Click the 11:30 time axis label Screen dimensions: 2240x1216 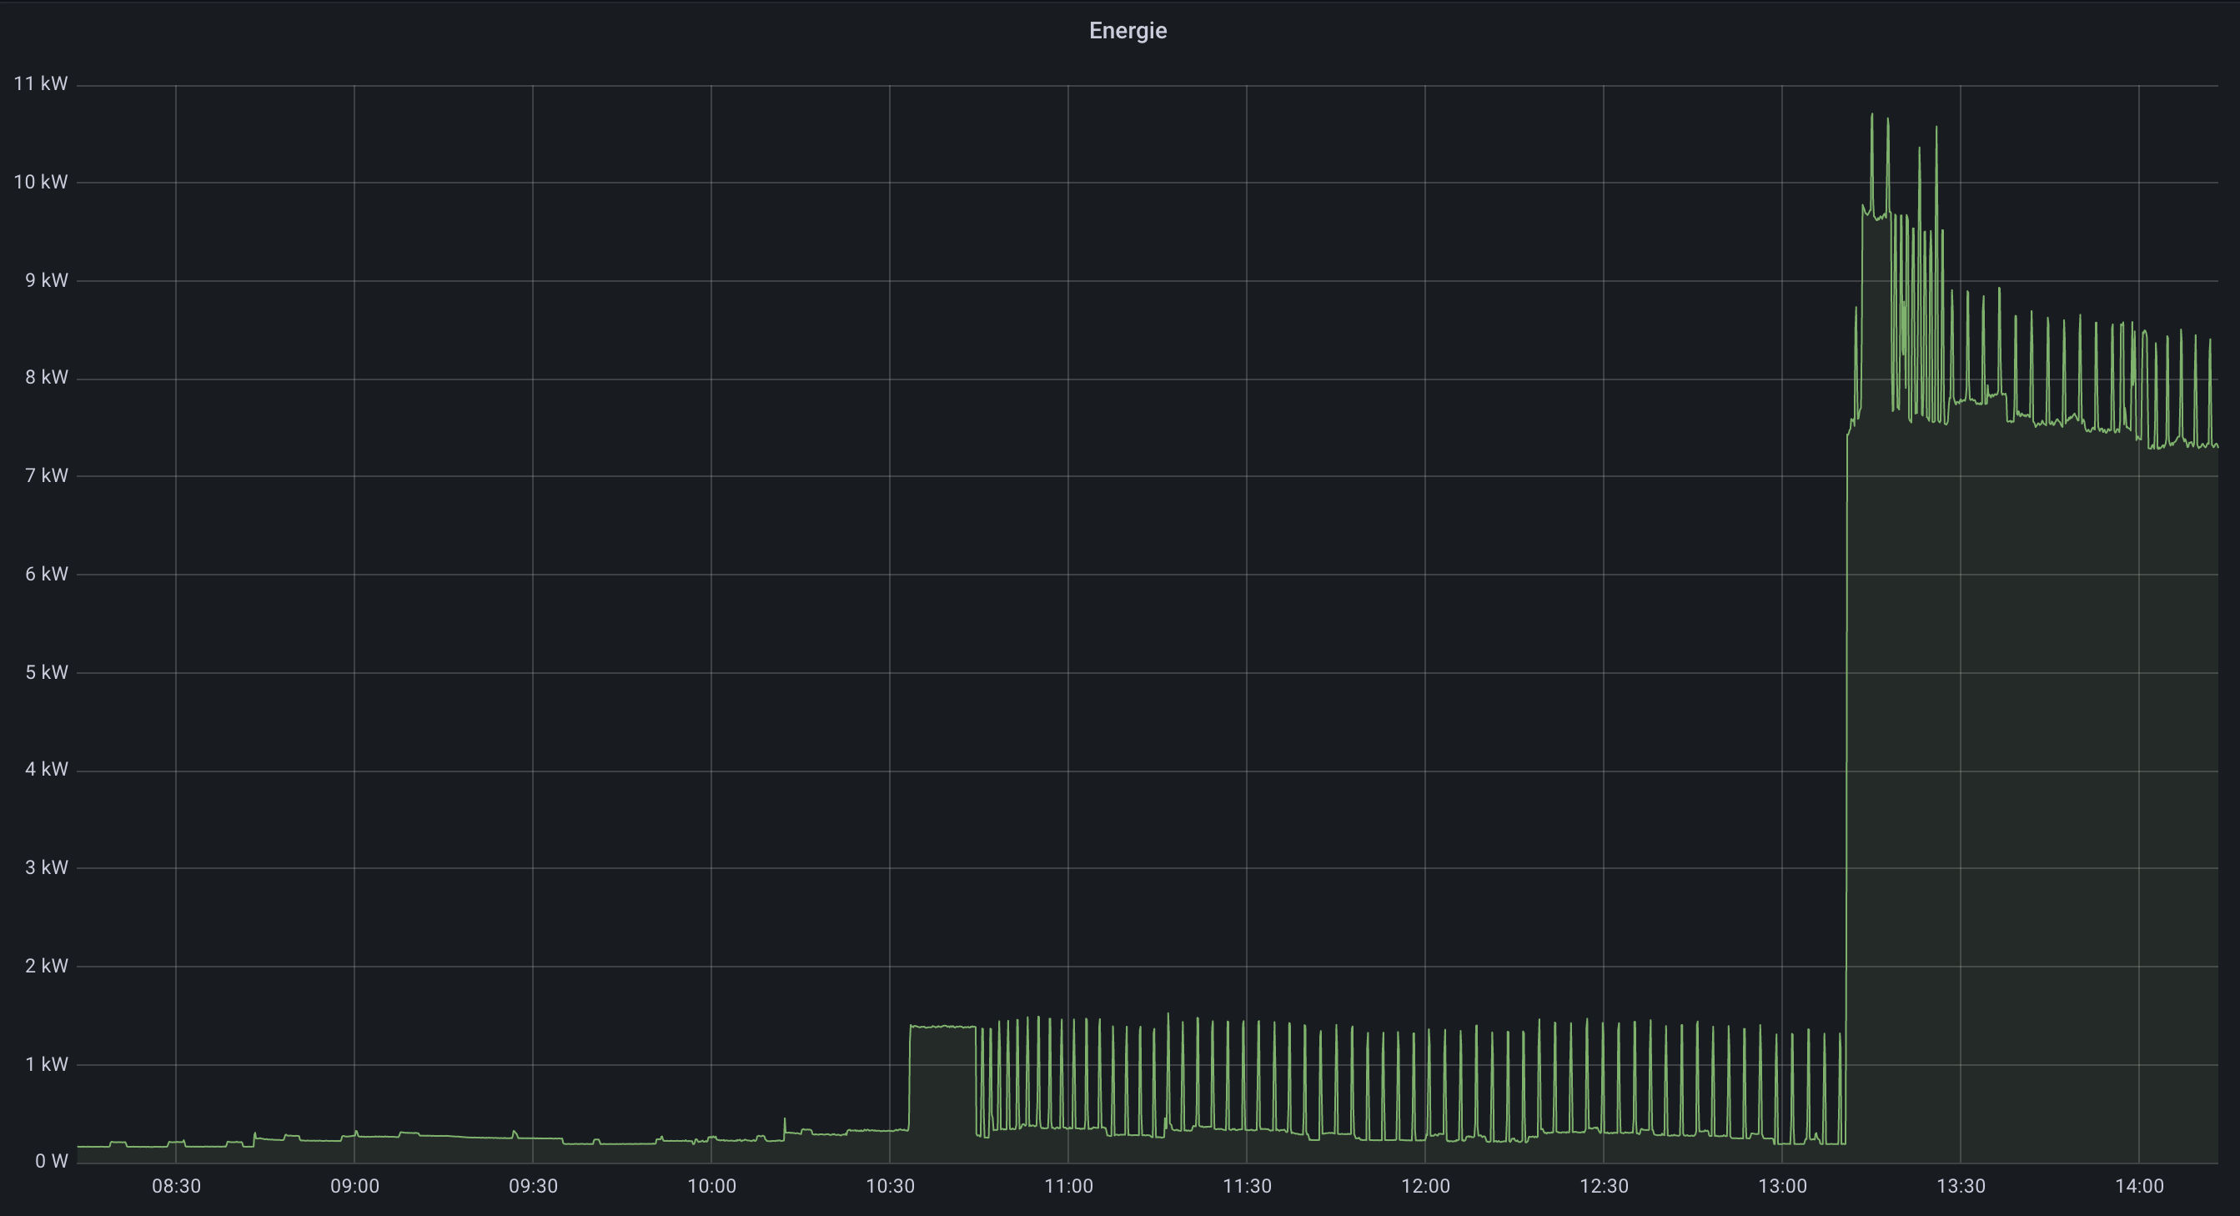[x=1247, y=1187]
